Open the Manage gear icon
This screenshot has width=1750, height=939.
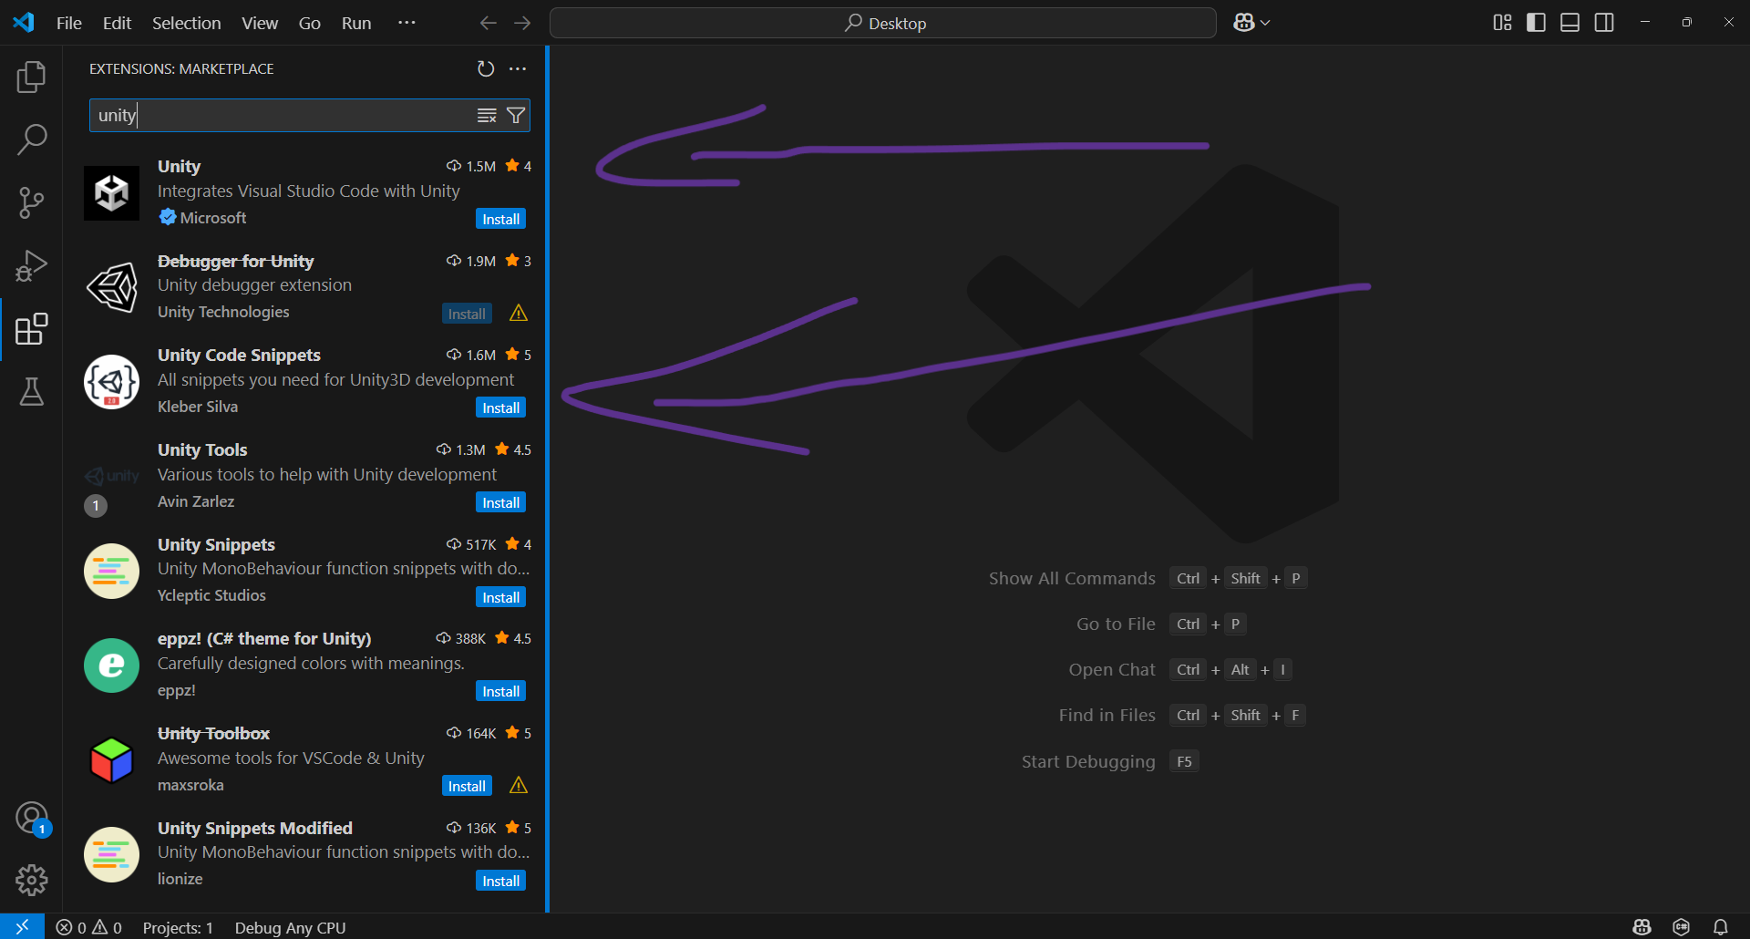(x=31, y=880)
